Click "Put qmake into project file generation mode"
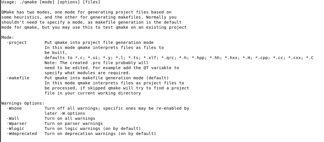The width and height of the screenshot is (324, 142). [x=99, y=42]
